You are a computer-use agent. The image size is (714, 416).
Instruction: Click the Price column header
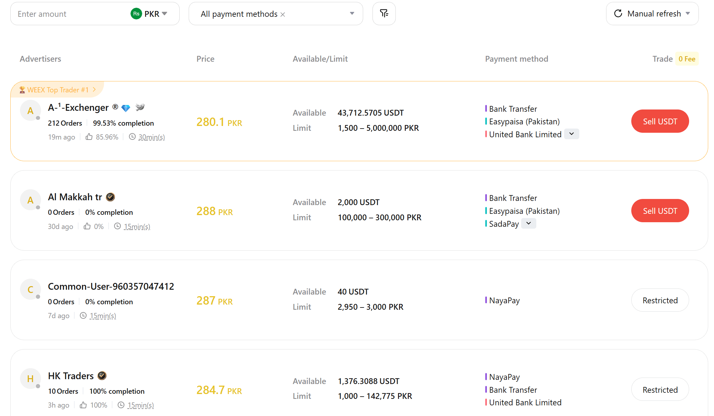pos(205,59)
